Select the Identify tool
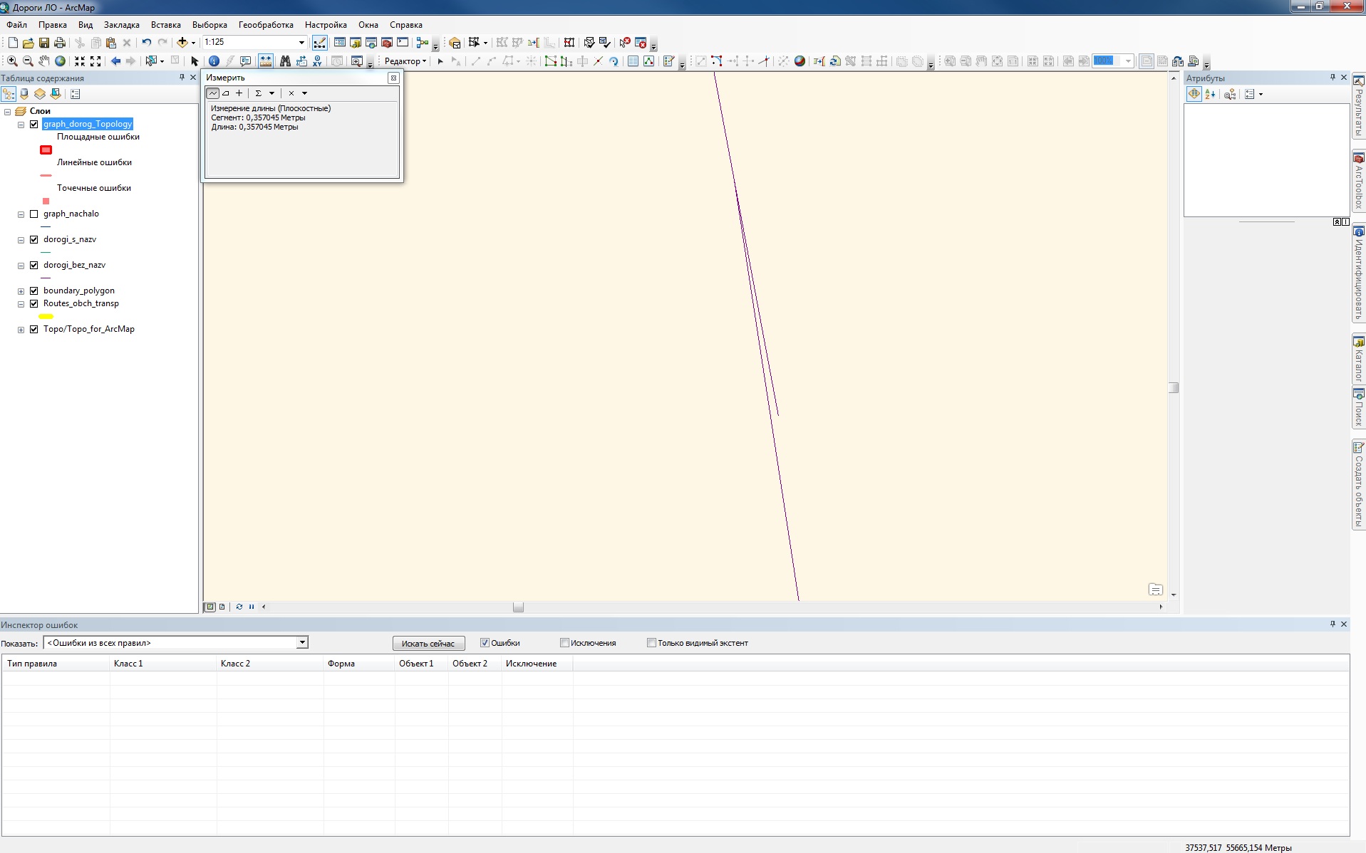The width and height of the screenshot is (1366, 853). click(213, 61)
